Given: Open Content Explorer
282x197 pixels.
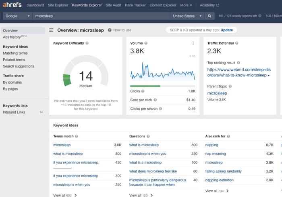Looking at the screenshot, I should 163,5.
